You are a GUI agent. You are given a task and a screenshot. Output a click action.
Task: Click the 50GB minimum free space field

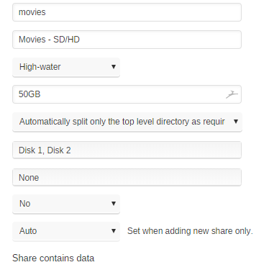tap(127, 94)
